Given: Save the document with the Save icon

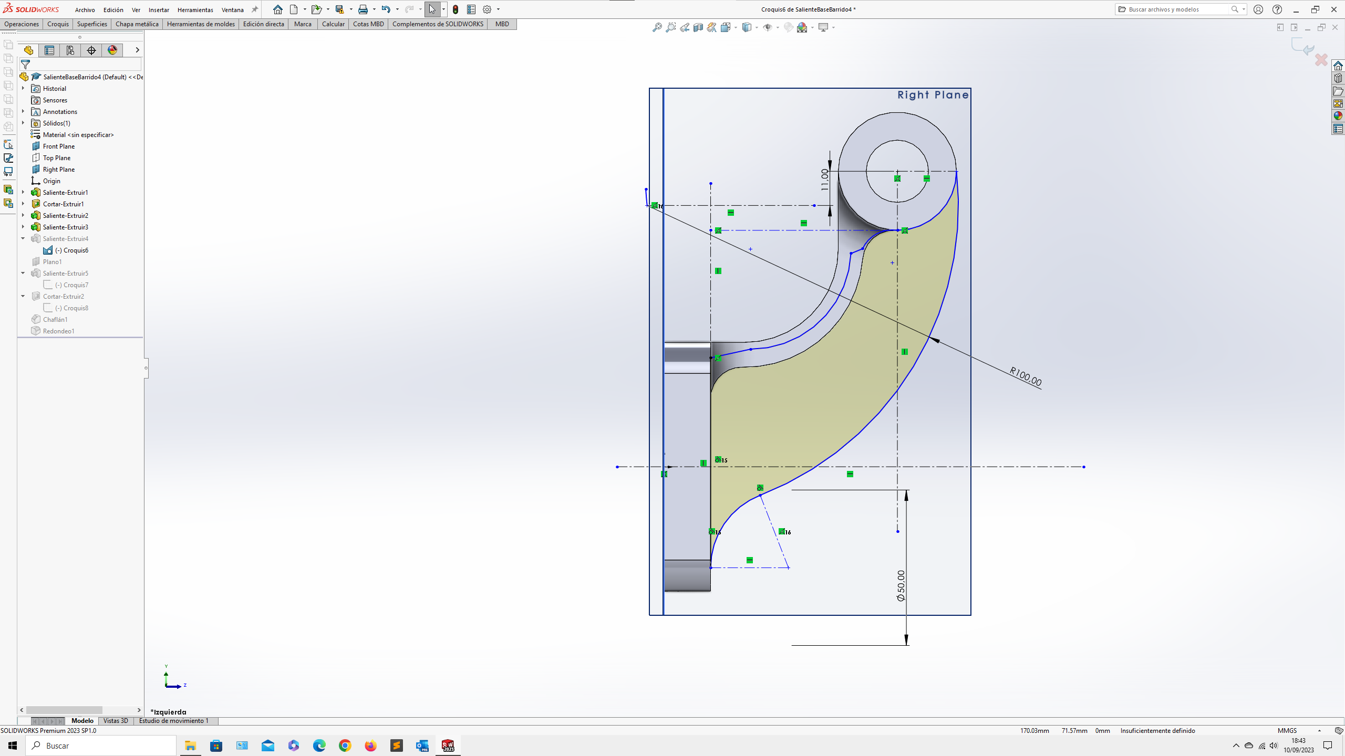Looking at the screenshot, I should click(339, 9).
